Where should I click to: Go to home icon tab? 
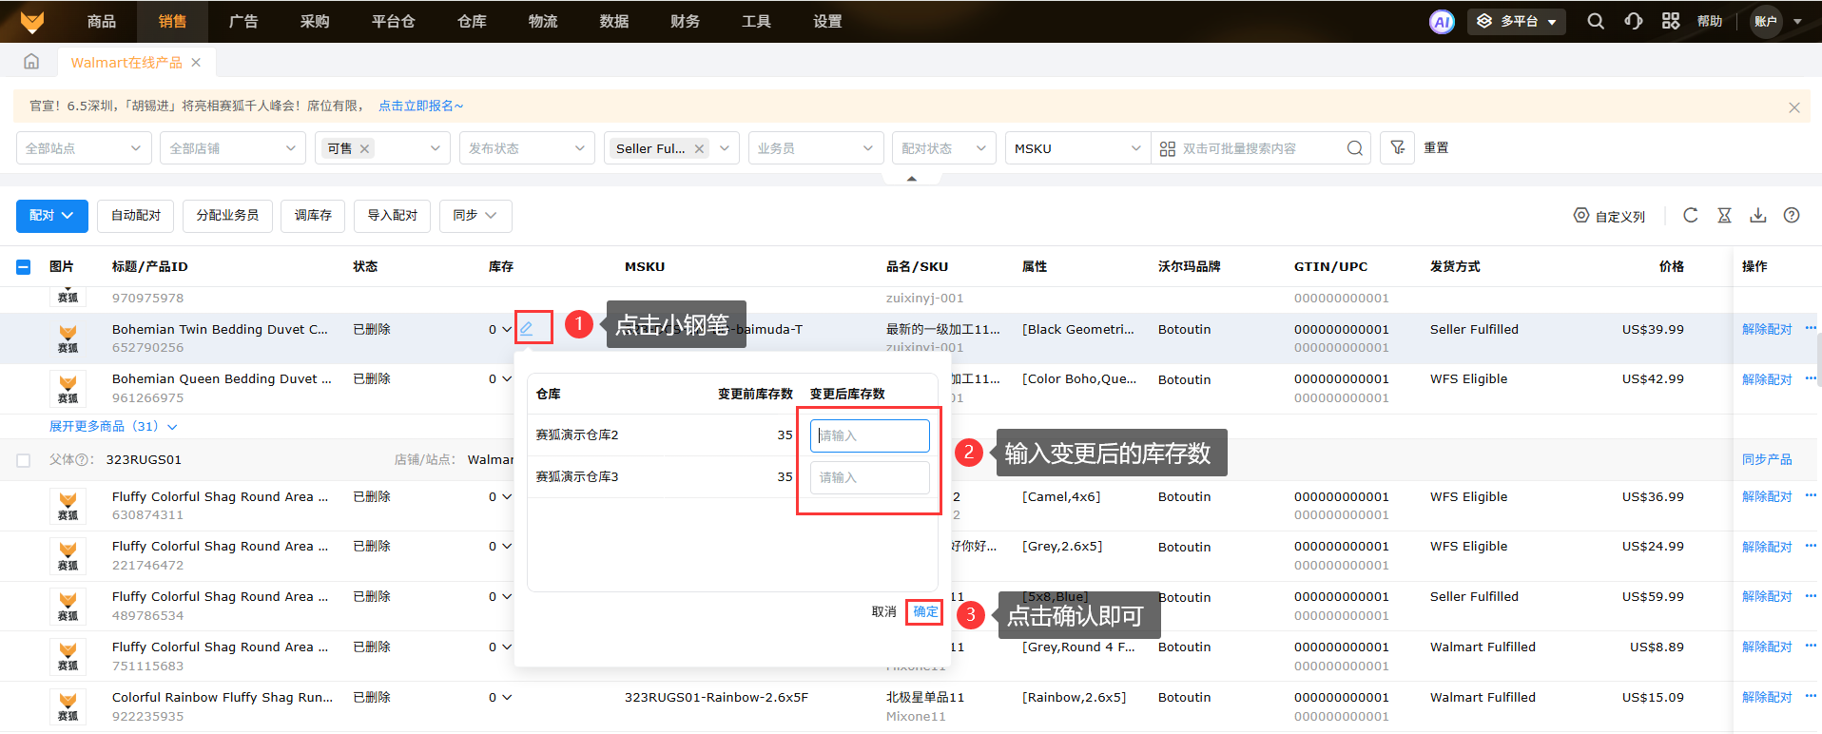(x=31, y=63)
